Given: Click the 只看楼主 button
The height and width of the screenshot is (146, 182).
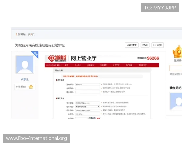Looking at the screenshot, I should pyautogui.click(x=132, y=45).
